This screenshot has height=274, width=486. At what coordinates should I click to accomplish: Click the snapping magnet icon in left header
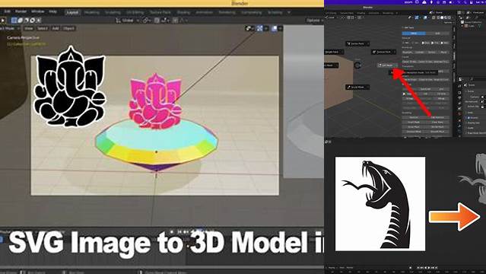(x=157, y=21)
